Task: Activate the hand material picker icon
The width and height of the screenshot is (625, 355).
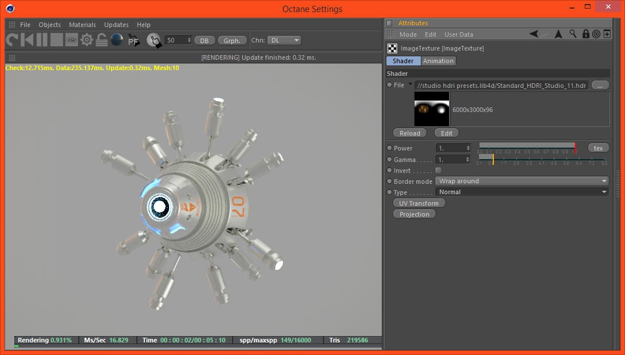Action: pyautogui.click(x=154, y=40)
